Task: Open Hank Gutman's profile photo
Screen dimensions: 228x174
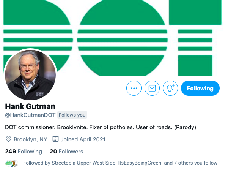Action: (x=30, y=75)
